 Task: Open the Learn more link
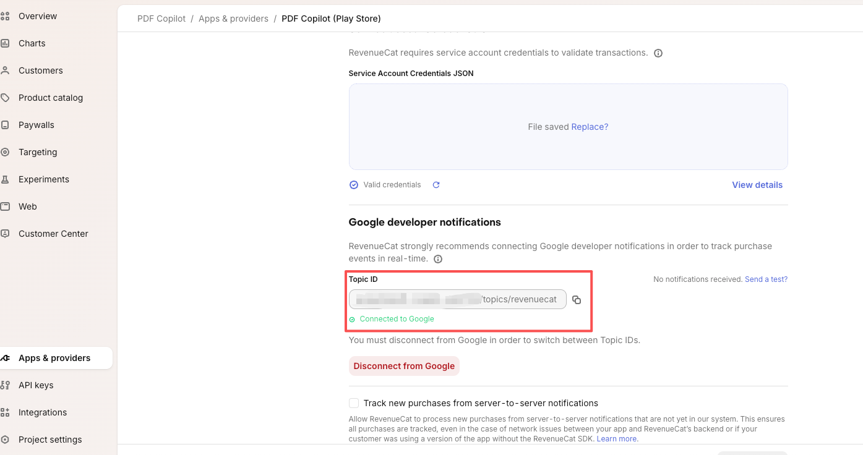(617, 439)
